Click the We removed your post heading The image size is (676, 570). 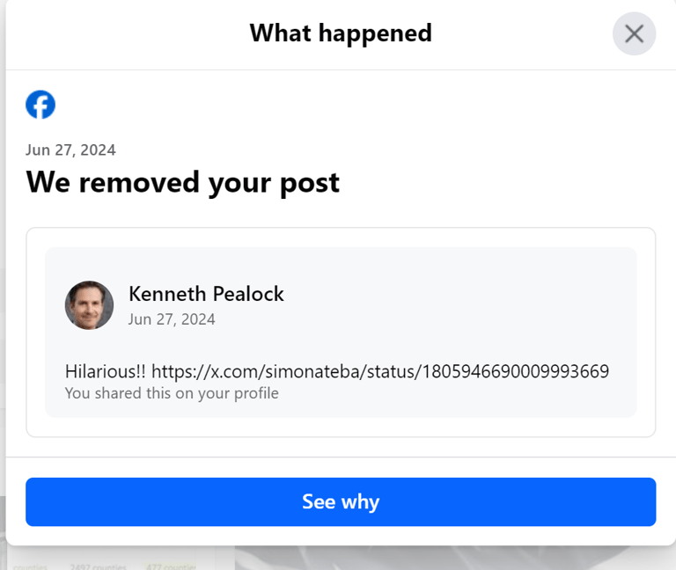pos(183,182)
